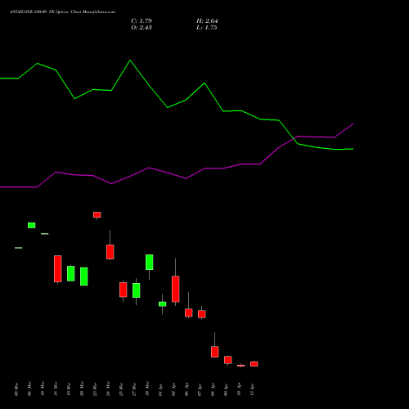Click the high value H: 2.64
The width and height of the screenshot is (409, 409).
[207, 20]
